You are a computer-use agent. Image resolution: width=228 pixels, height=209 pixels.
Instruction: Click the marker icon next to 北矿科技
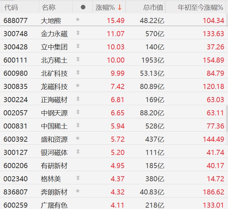pos(78,72)
